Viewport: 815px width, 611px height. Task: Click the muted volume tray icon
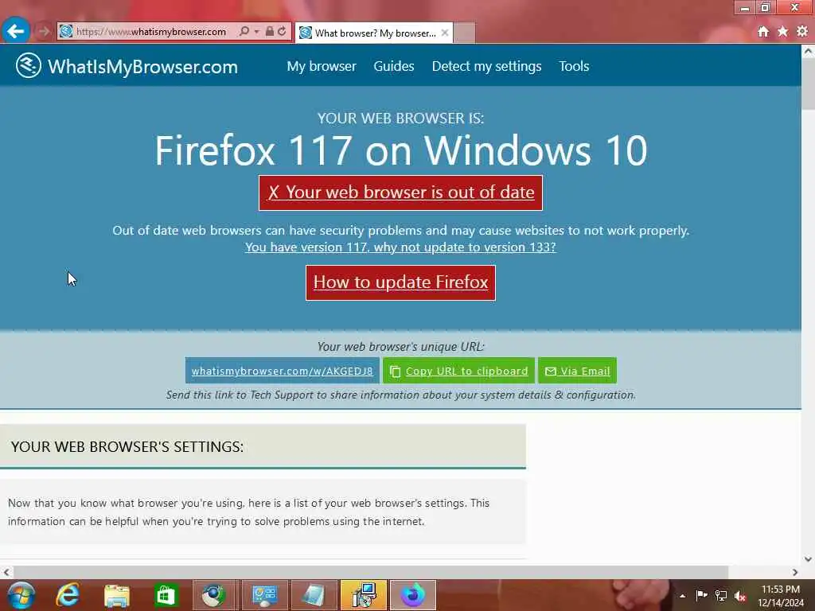740,596
